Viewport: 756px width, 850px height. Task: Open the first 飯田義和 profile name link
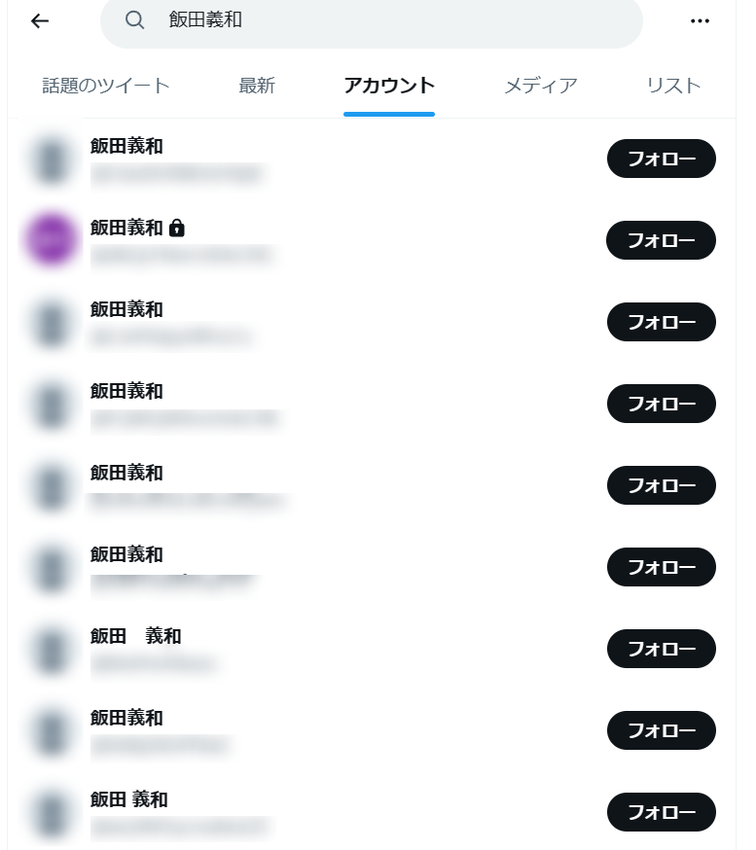click(126, 146)
